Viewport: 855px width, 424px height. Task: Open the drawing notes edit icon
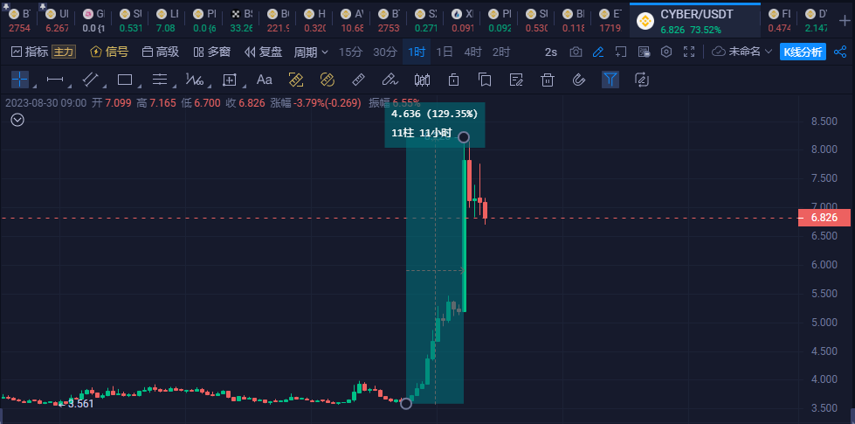516,80
